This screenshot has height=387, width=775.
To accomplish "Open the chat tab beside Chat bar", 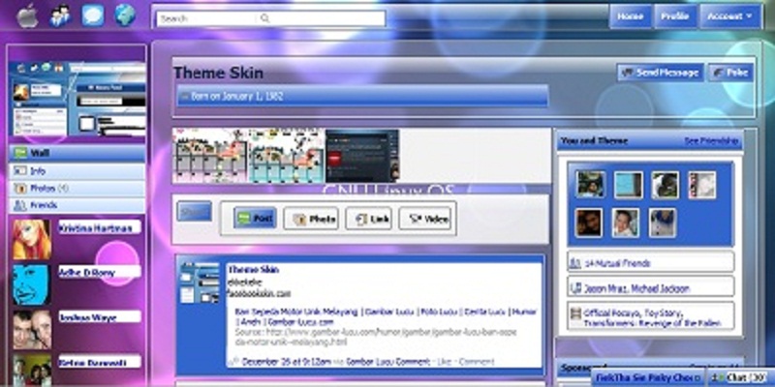I will [x=648, y=377].
